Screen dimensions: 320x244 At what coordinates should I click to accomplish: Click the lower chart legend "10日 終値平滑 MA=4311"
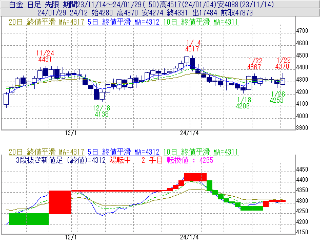pos(201,152)
